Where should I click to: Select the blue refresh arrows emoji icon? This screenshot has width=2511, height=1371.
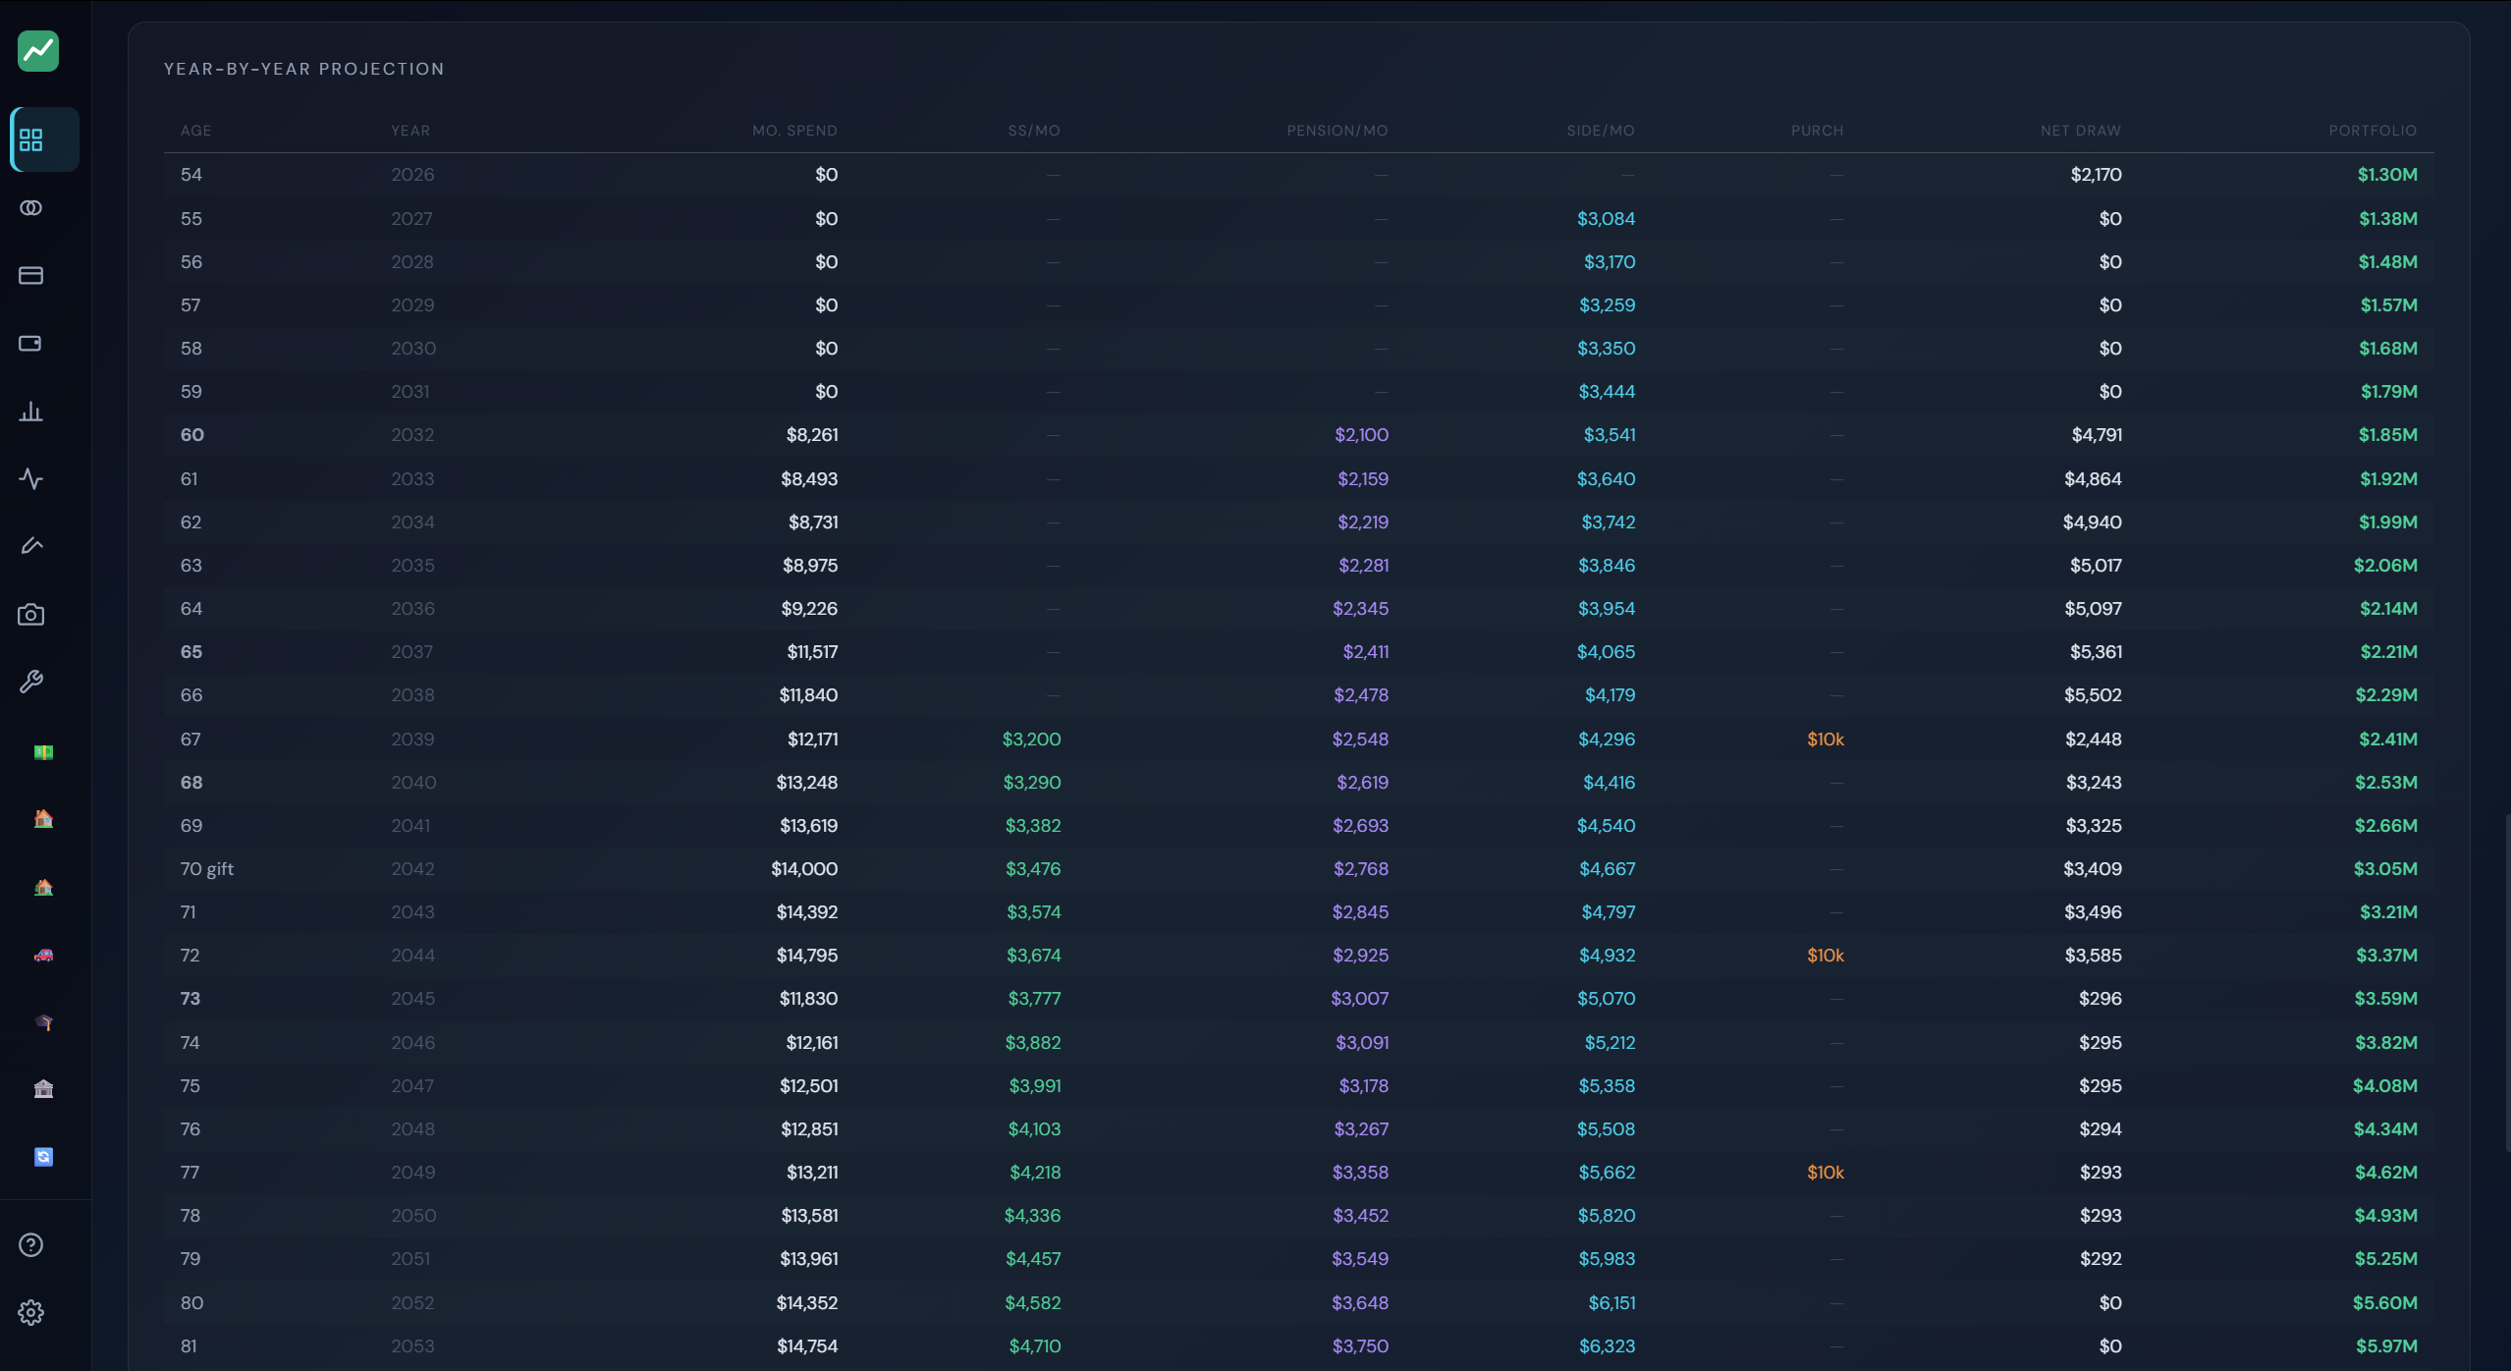pos(43,1157)
